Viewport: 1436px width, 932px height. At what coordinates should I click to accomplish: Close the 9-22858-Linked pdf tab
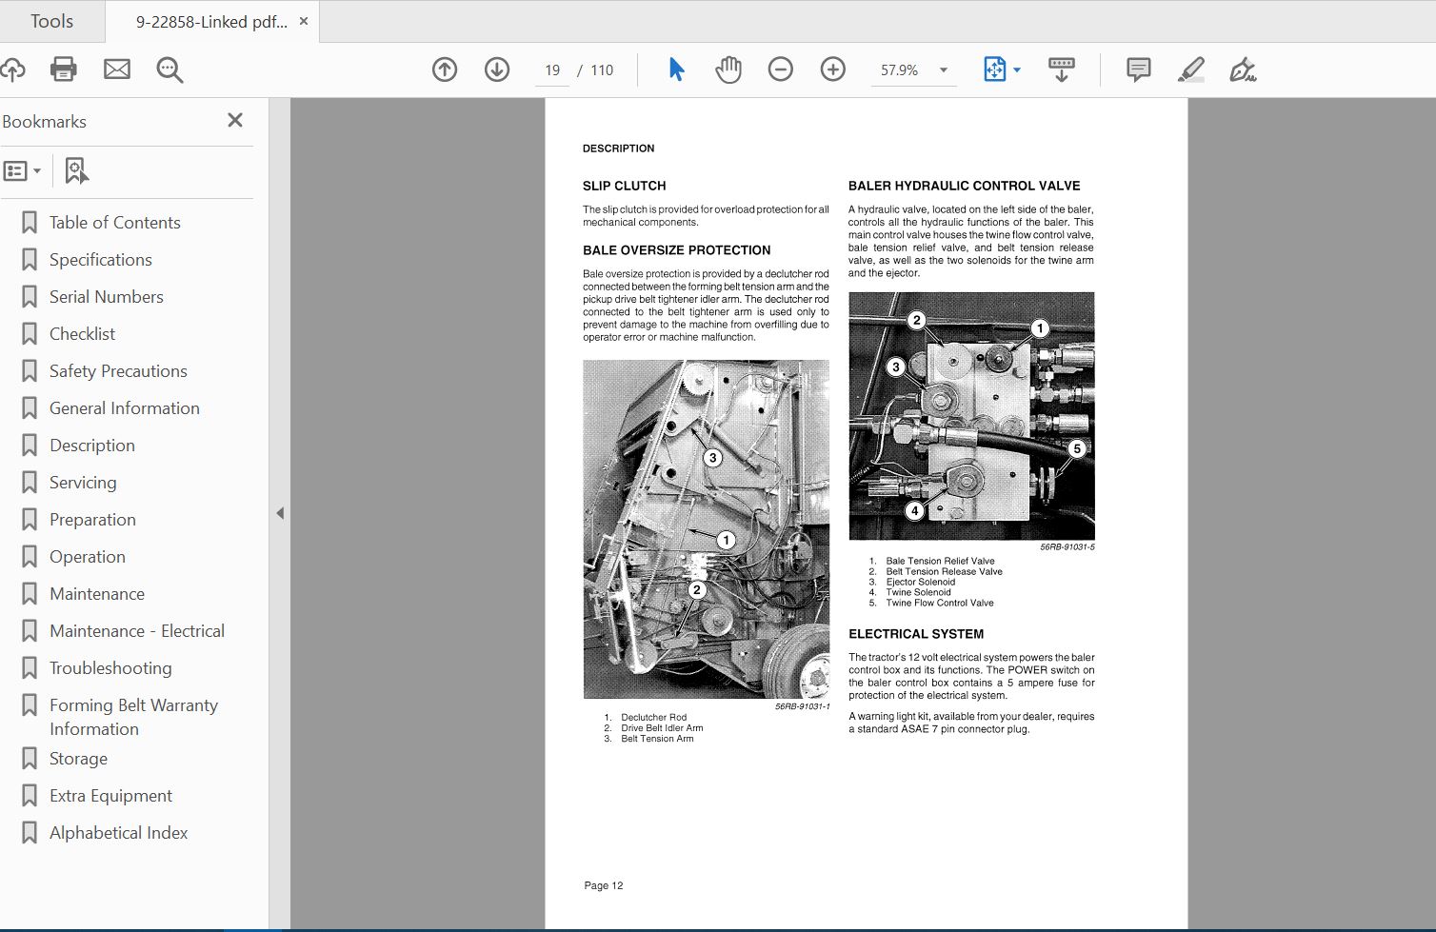pyautogui.click(x=304, y=21)
